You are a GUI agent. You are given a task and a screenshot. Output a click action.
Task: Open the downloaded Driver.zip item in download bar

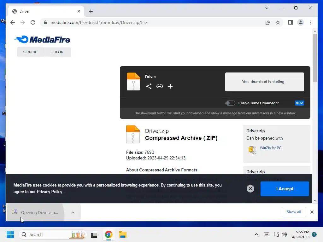point(35,212)
